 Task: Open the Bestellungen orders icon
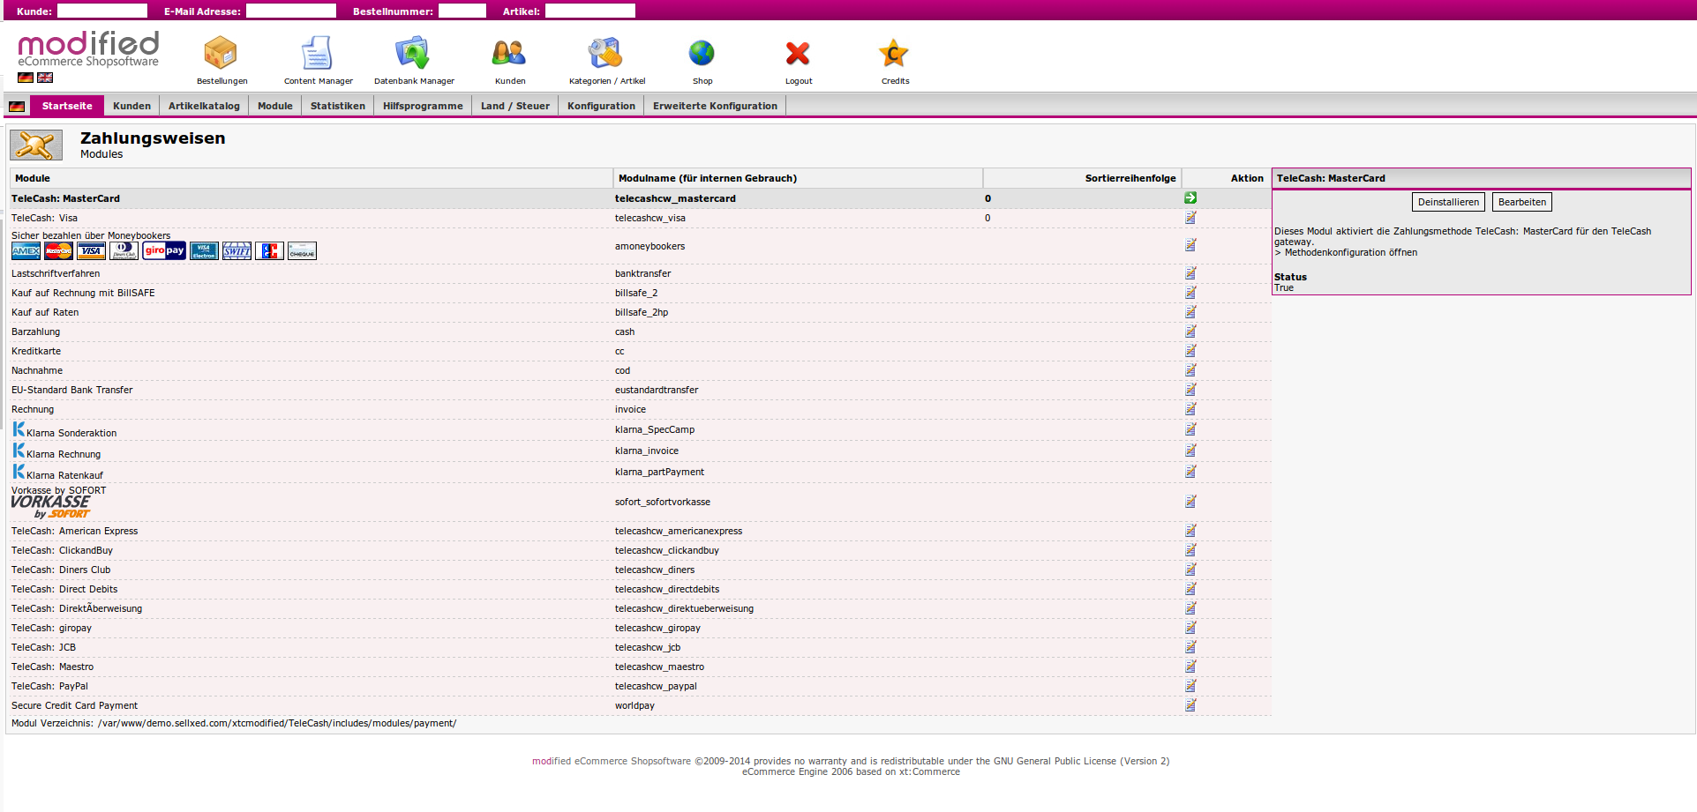(221, 54)
